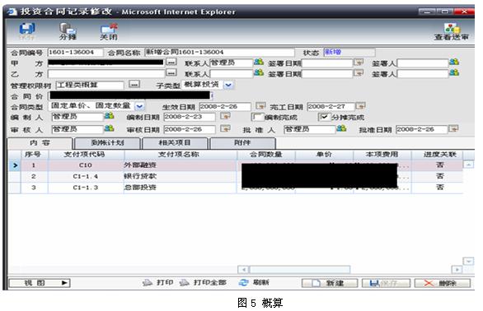Click the 新建 button
The image size is (483, 311).
(x=330, y=283)
